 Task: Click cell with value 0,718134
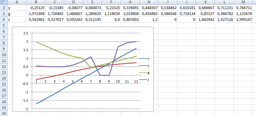tap(186, 13)
